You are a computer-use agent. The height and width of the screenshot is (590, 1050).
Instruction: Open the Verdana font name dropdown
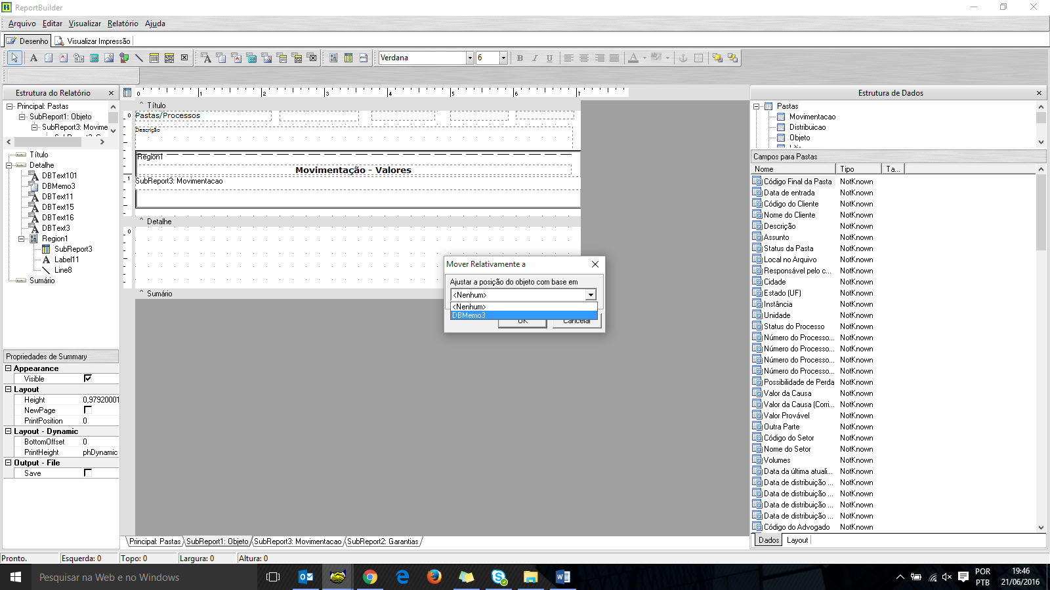pyautogui.click(x=470, y=58)
